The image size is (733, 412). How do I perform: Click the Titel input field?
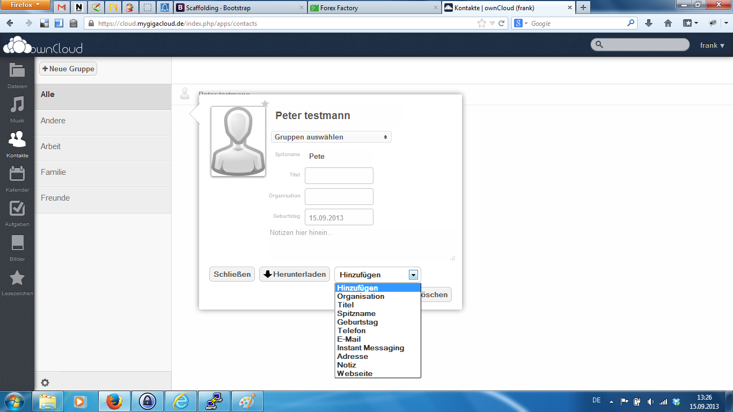coord(339,175)
